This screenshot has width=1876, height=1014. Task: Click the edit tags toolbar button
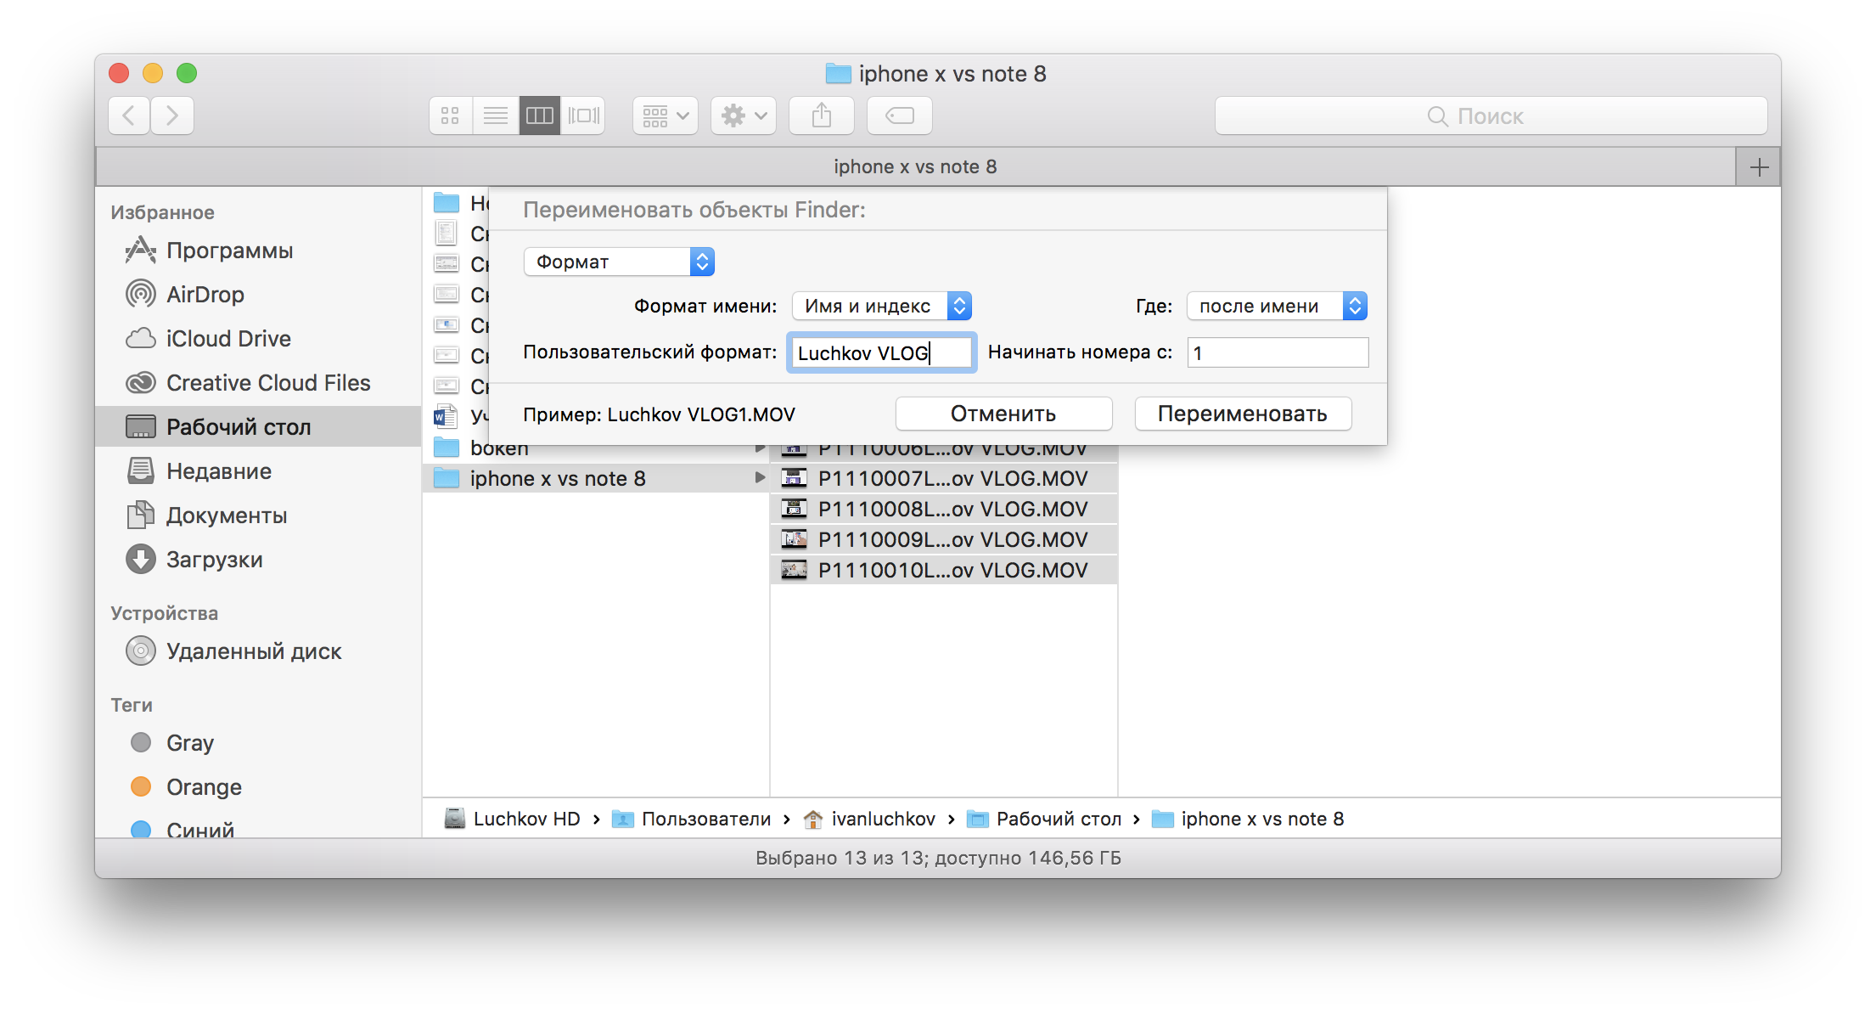pos(899,115)
